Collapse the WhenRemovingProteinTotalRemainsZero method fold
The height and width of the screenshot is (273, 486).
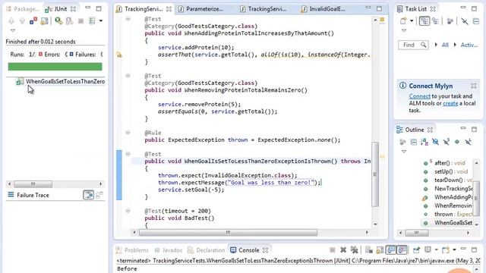[128, 76]
